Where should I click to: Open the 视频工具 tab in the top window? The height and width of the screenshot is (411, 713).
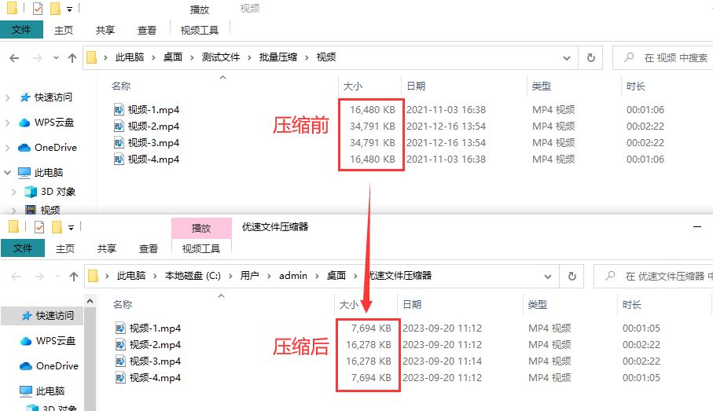[200, 30]
